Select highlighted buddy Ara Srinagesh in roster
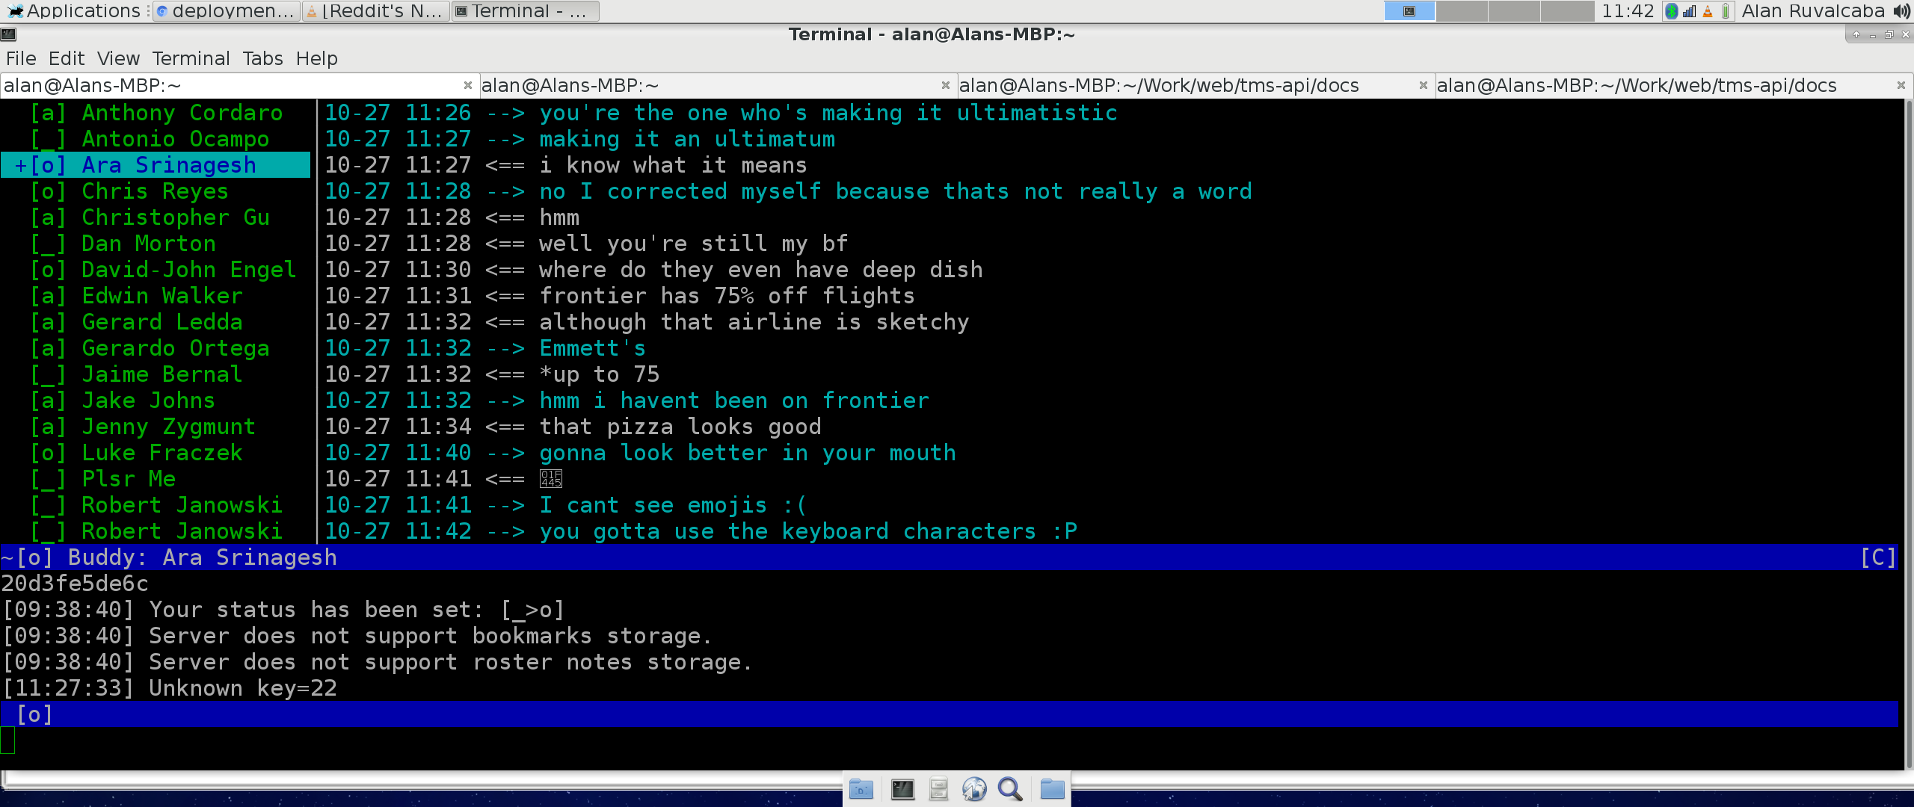The image size is (1914, 807). click(156, 165)
